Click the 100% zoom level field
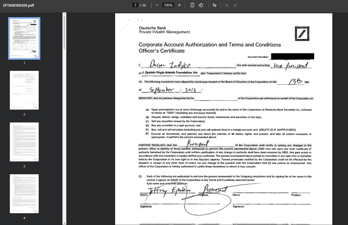The height and width of the screenshot is (225, 348). click(x=168, y=5)
